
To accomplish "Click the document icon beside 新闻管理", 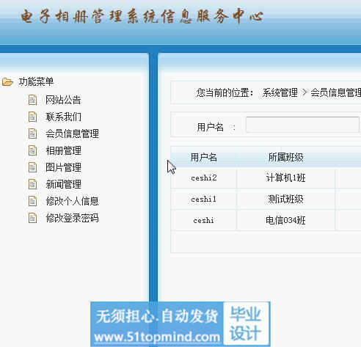I will 32,184.
